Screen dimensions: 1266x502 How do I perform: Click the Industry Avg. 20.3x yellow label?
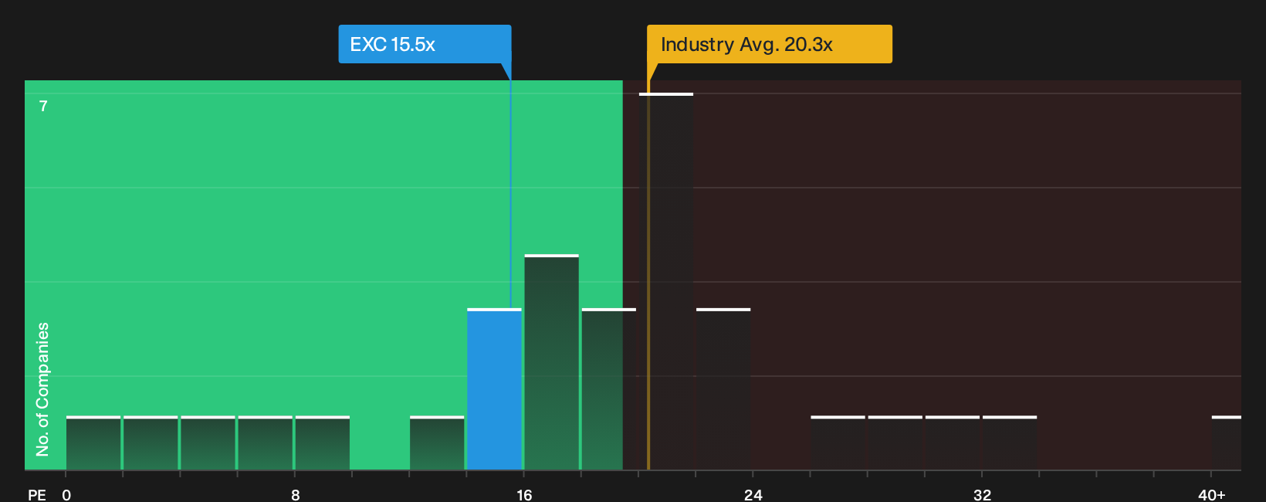pyautogui.click(x=769, y=44)
